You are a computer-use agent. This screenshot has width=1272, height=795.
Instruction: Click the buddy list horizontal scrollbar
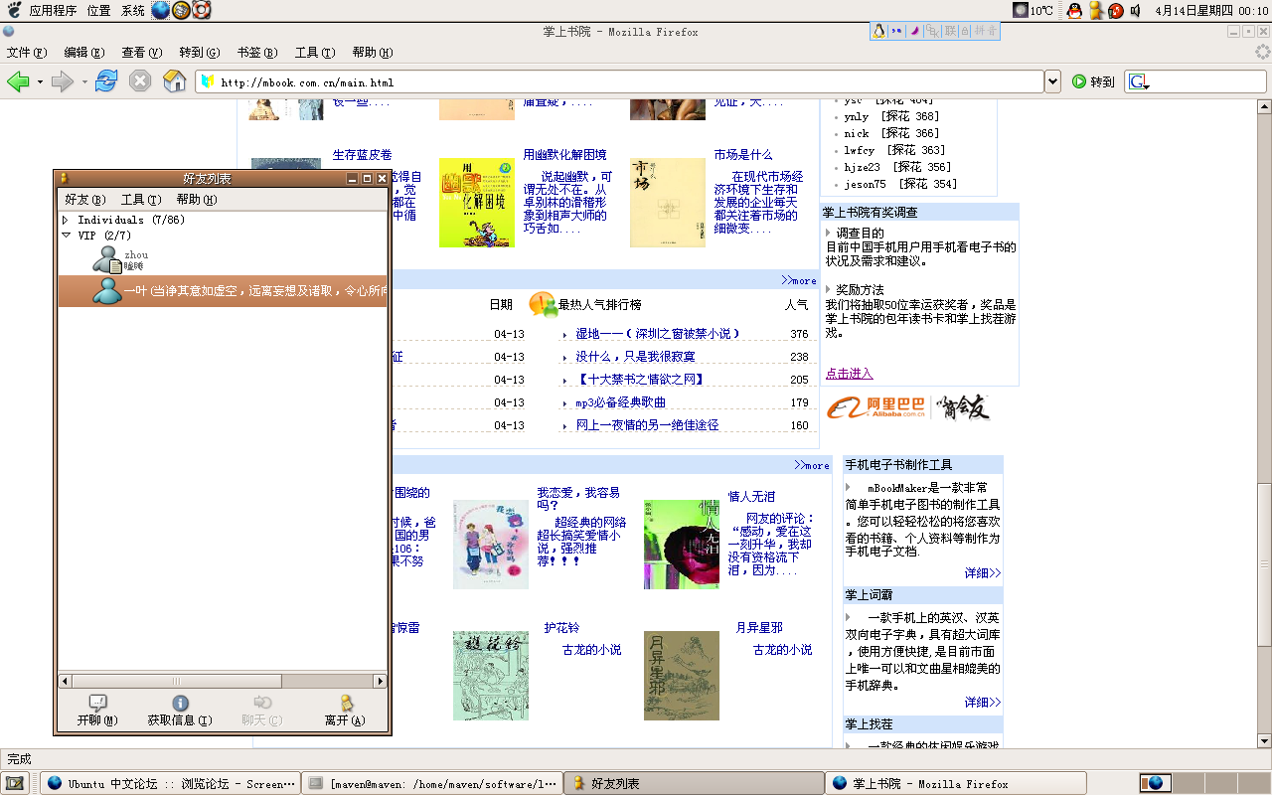pyautogui.click(x=223, y=681)
